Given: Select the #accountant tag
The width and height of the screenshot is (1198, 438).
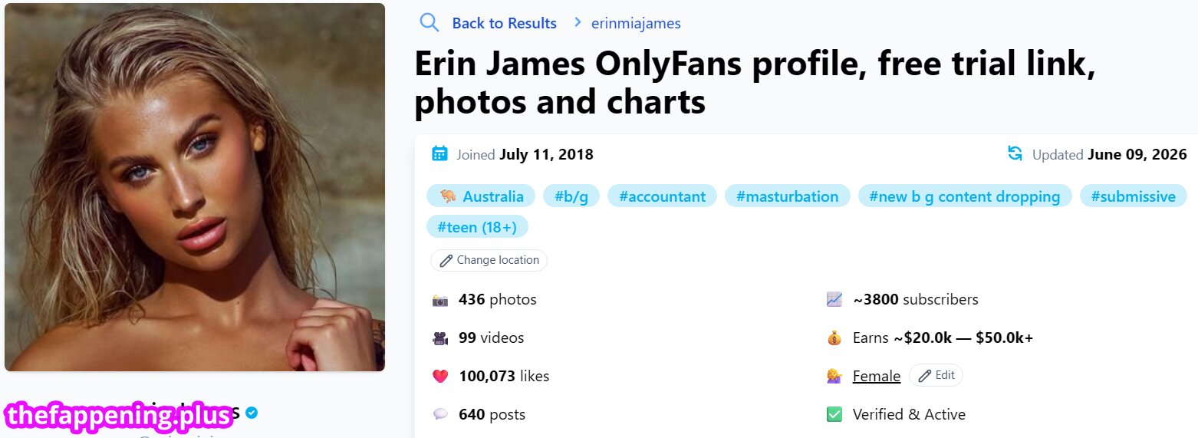Looking at the screenshot, I should (x=662, y=196).
